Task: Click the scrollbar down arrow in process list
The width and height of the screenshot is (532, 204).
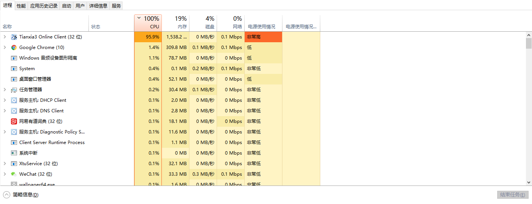Action: (529, 183)
